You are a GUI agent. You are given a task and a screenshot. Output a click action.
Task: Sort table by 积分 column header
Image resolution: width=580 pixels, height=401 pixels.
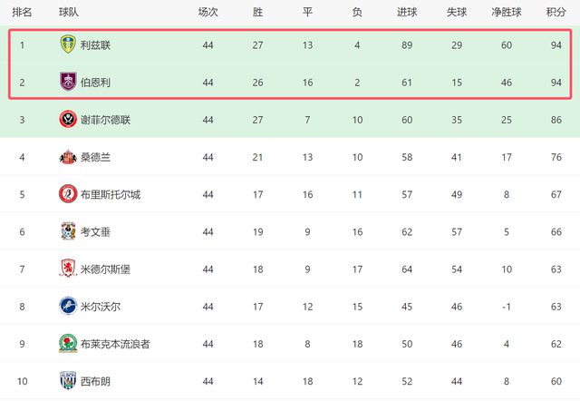click(x=556, y=14)
